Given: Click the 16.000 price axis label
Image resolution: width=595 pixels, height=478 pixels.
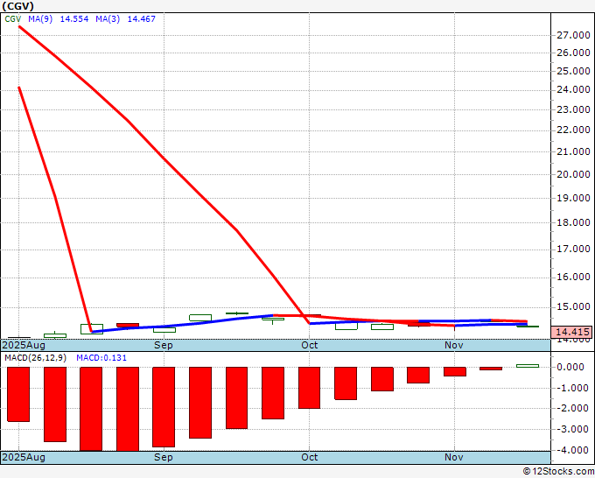Looking at the screenshot, I should pyautogui.click(x=573, y=277).
